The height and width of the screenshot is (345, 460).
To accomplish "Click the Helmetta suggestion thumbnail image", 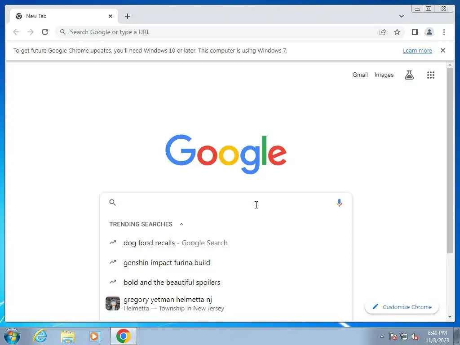I will point(113,303).
